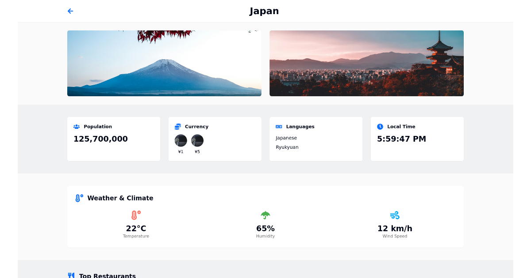
Task: Select the Japanese language entry
Action: click(286, 138)
